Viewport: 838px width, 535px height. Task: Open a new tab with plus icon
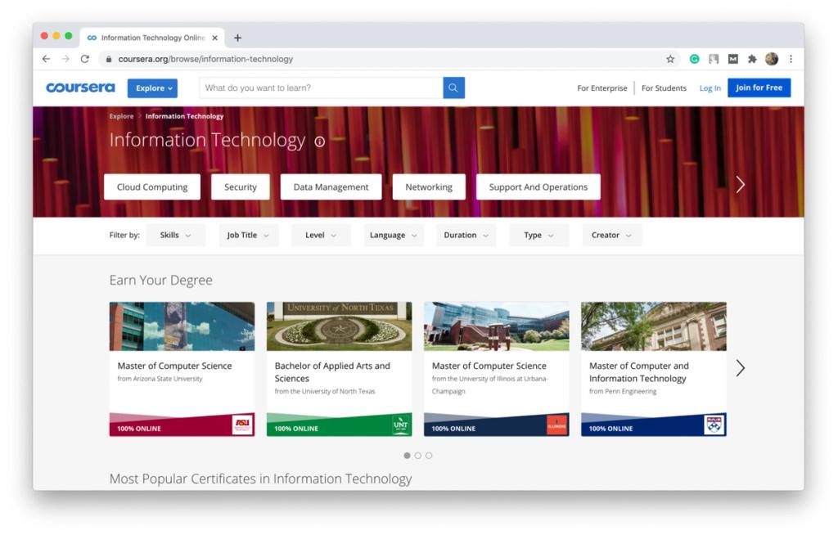tap(238, 38)
